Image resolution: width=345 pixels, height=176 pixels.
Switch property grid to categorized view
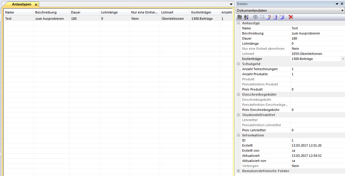coord(239,17)
